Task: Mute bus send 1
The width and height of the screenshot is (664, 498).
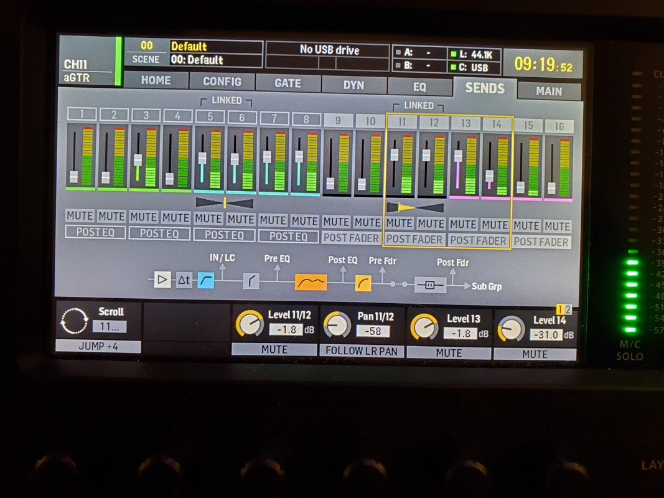Action: tap(80, 215)
